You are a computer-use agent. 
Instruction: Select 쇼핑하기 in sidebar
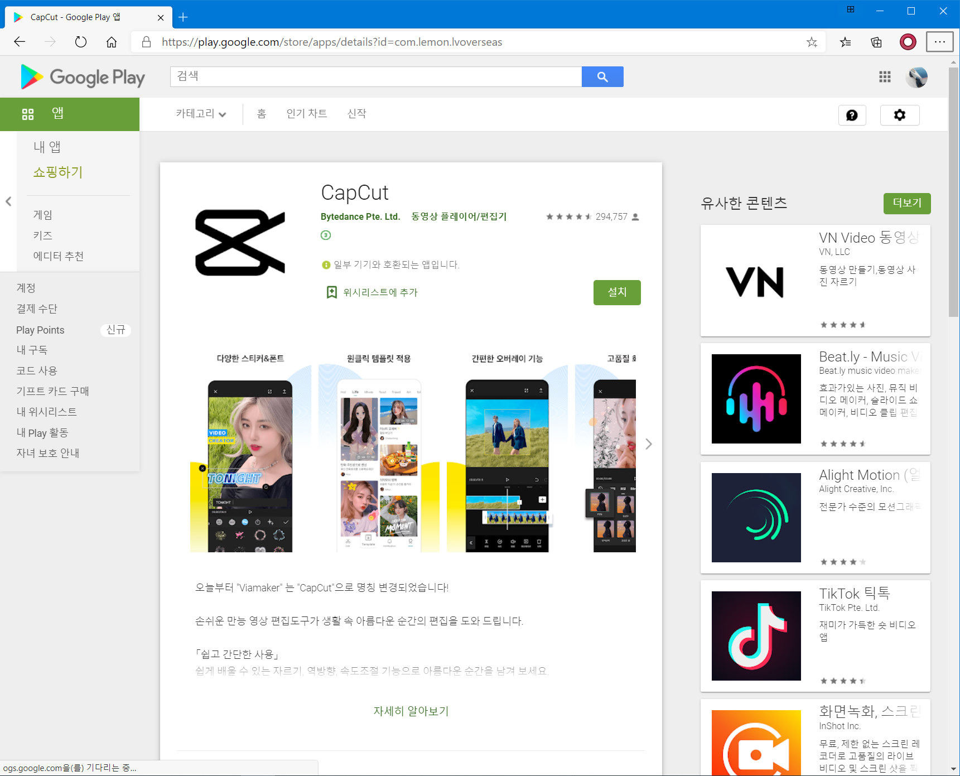[x=58, y=172]
